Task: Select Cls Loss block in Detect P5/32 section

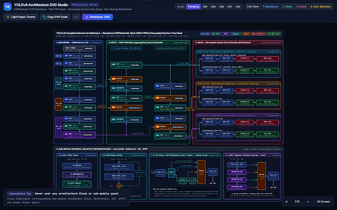Action: [x=267, y=134]
